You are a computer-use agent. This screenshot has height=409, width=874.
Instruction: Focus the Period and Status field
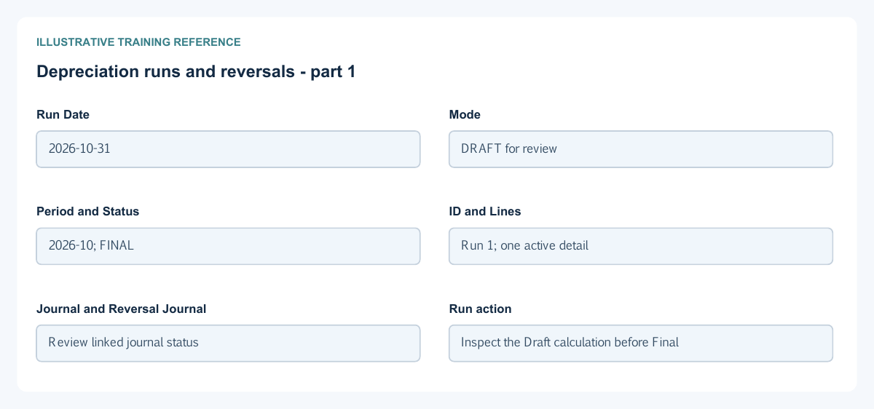pyautogui.click(x=228, y=246)
